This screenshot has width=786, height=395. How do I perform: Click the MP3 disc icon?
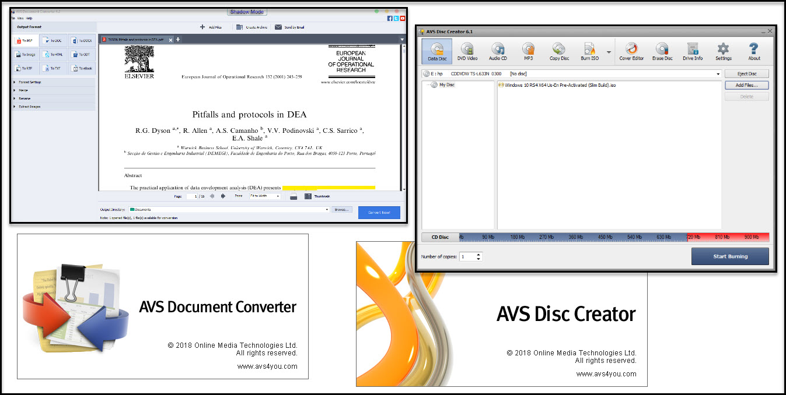click(528, 51)
